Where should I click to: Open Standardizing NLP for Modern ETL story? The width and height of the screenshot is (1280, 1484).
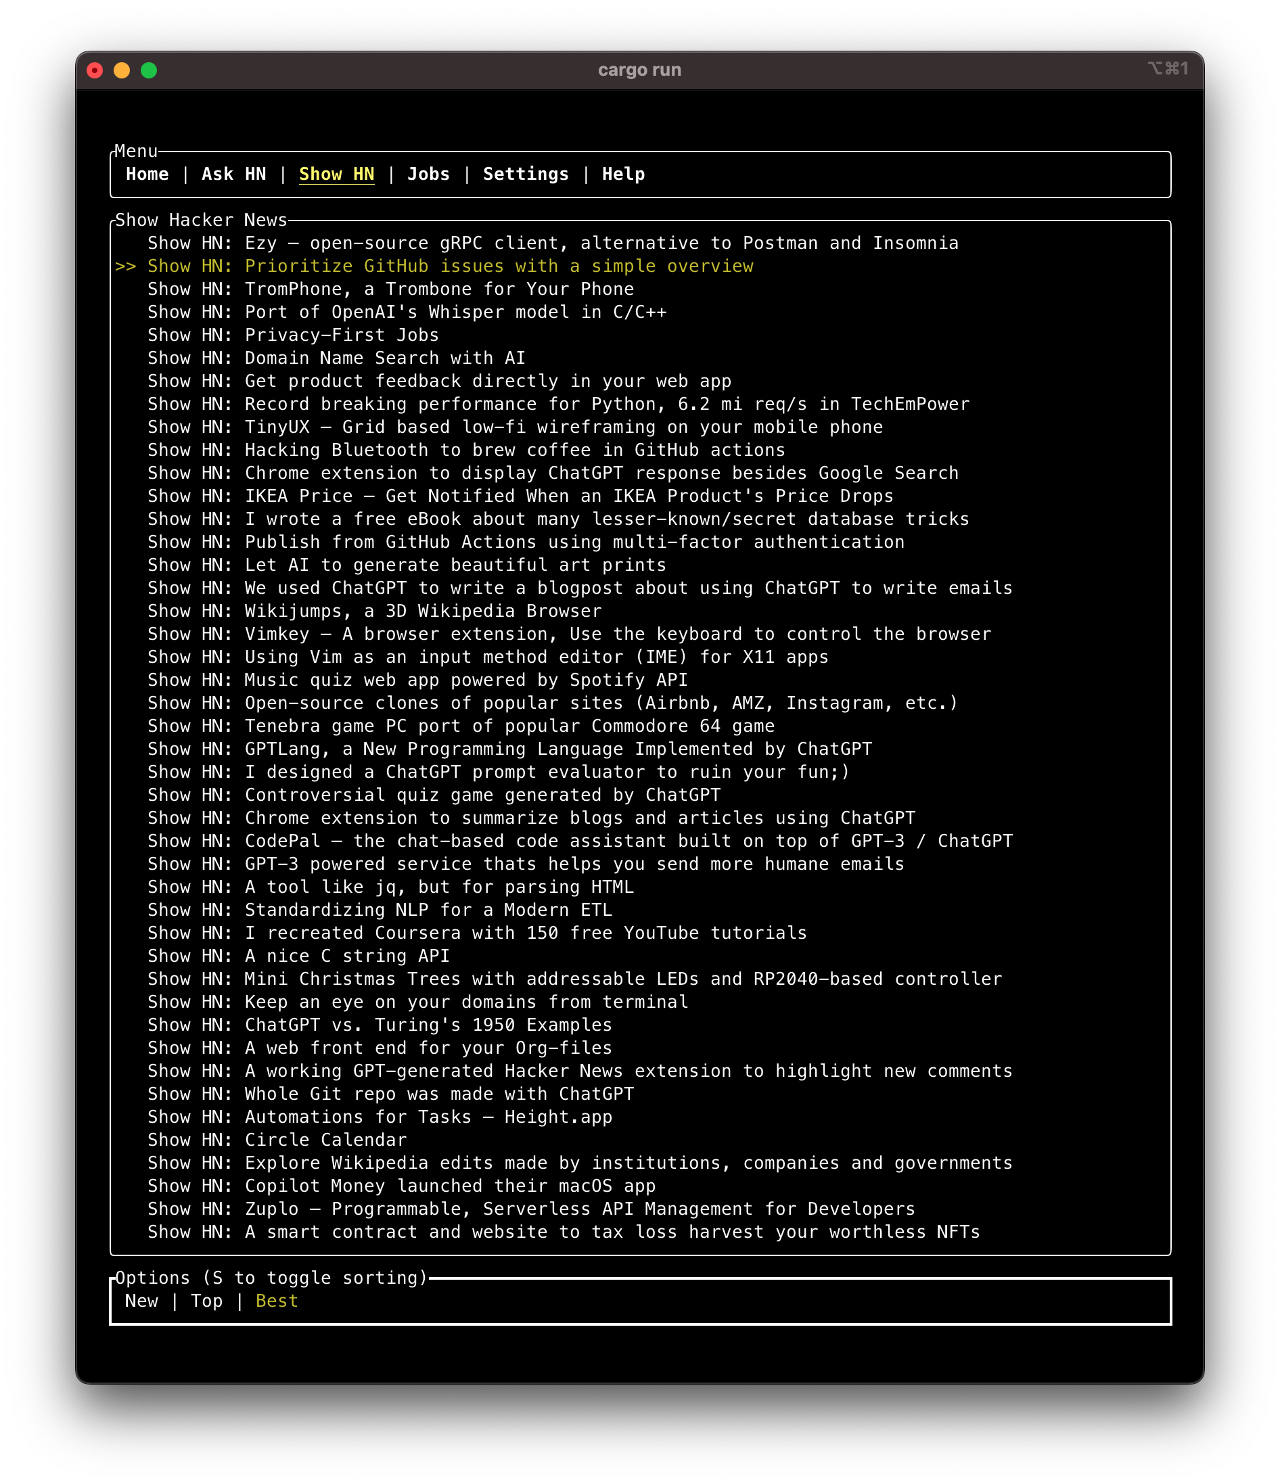(x=380, y=910)
